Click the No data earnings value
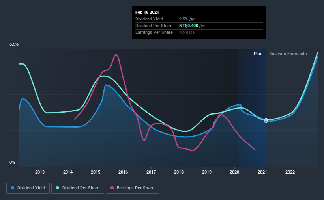 pyautogui.click(x=187, y=32)
